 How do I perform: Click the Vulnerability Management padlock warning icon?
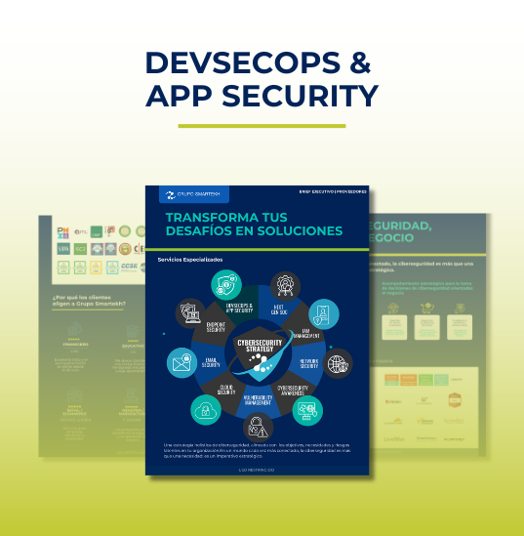tap(258, 427)
